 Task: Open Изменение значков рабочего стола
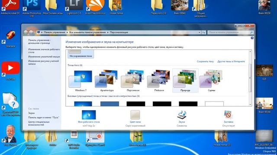tap(44, 51)
